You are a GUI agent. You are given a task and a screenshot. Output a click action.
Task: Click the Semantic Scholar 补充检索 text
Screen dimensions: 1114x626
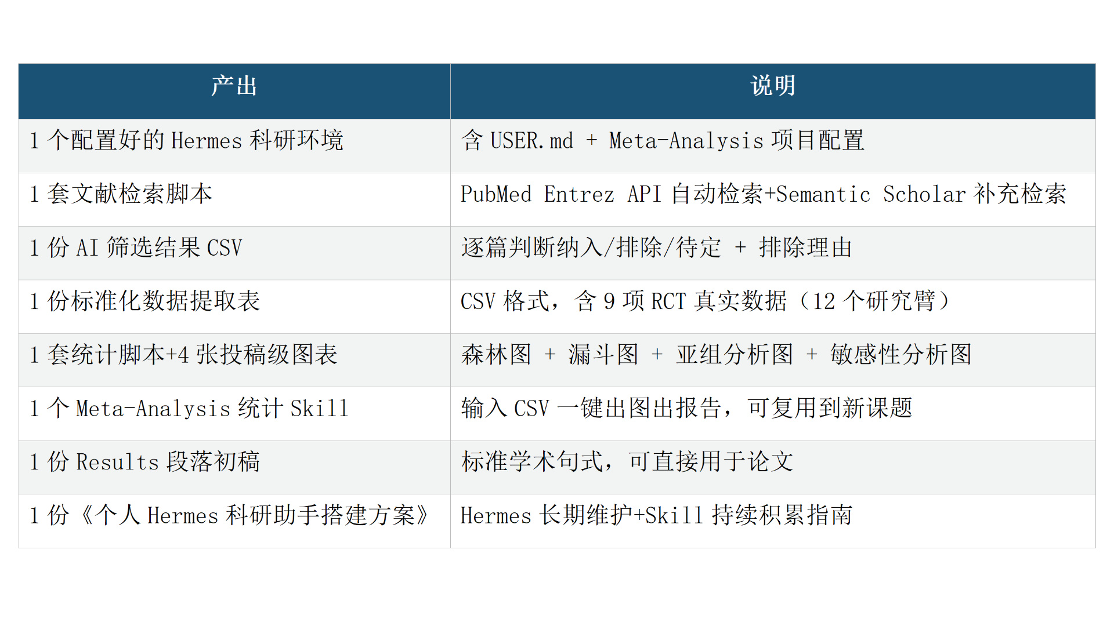pos(921,194)
